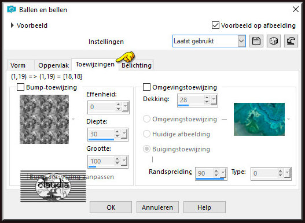The image size is (305, 223).
Task: Open the Diepte slider dropdown arrow
Action: 124,133
